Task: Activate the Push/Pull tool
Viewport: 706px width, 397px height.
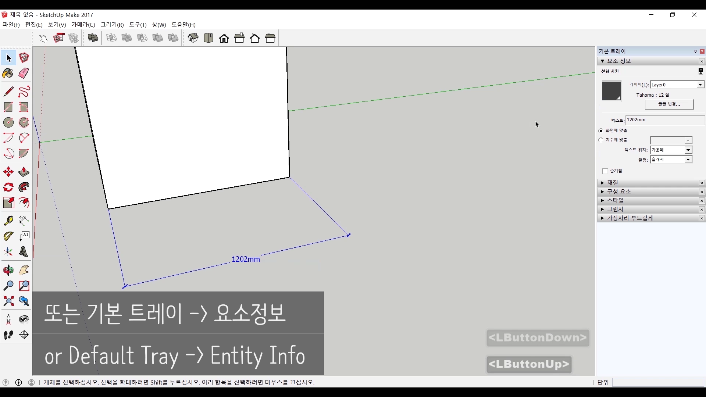Action: pyautogui.click(x=24, y=172)
